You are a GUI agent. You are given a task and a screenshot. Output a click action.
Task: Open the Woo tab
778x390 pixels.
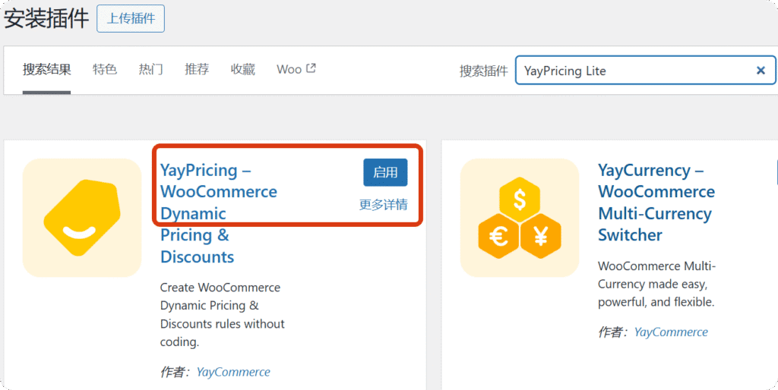tap(289, 70)
